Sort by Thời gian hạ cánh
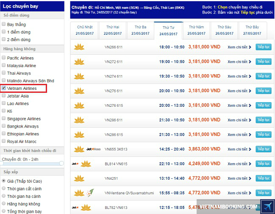275x214 pixels. click(3, 196)
